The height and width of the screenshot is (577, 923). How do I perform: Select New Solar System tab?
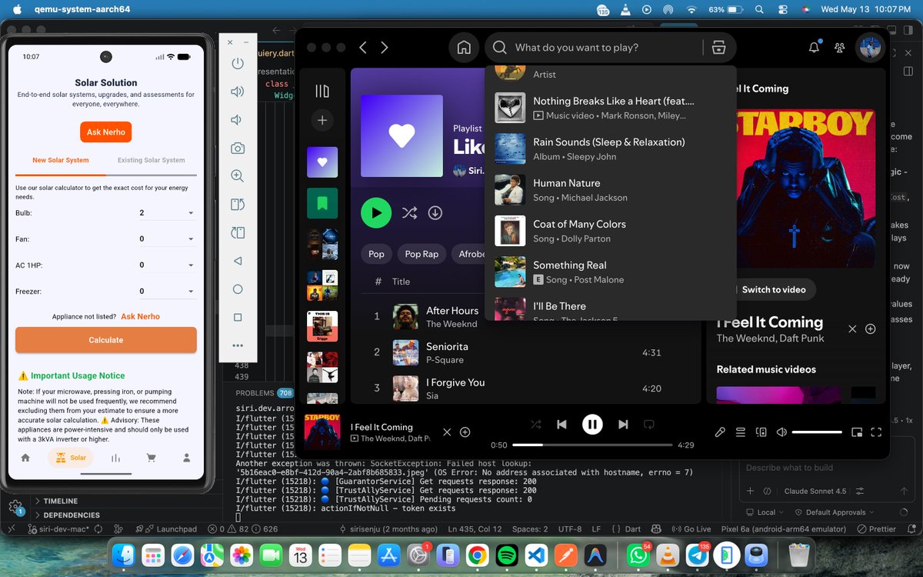click(x=60, y=160)
